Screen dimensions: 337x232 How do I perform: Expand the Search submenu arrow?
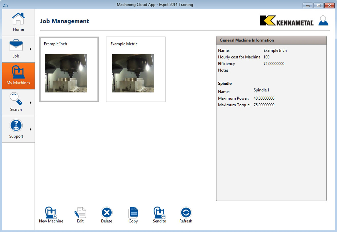31,103
